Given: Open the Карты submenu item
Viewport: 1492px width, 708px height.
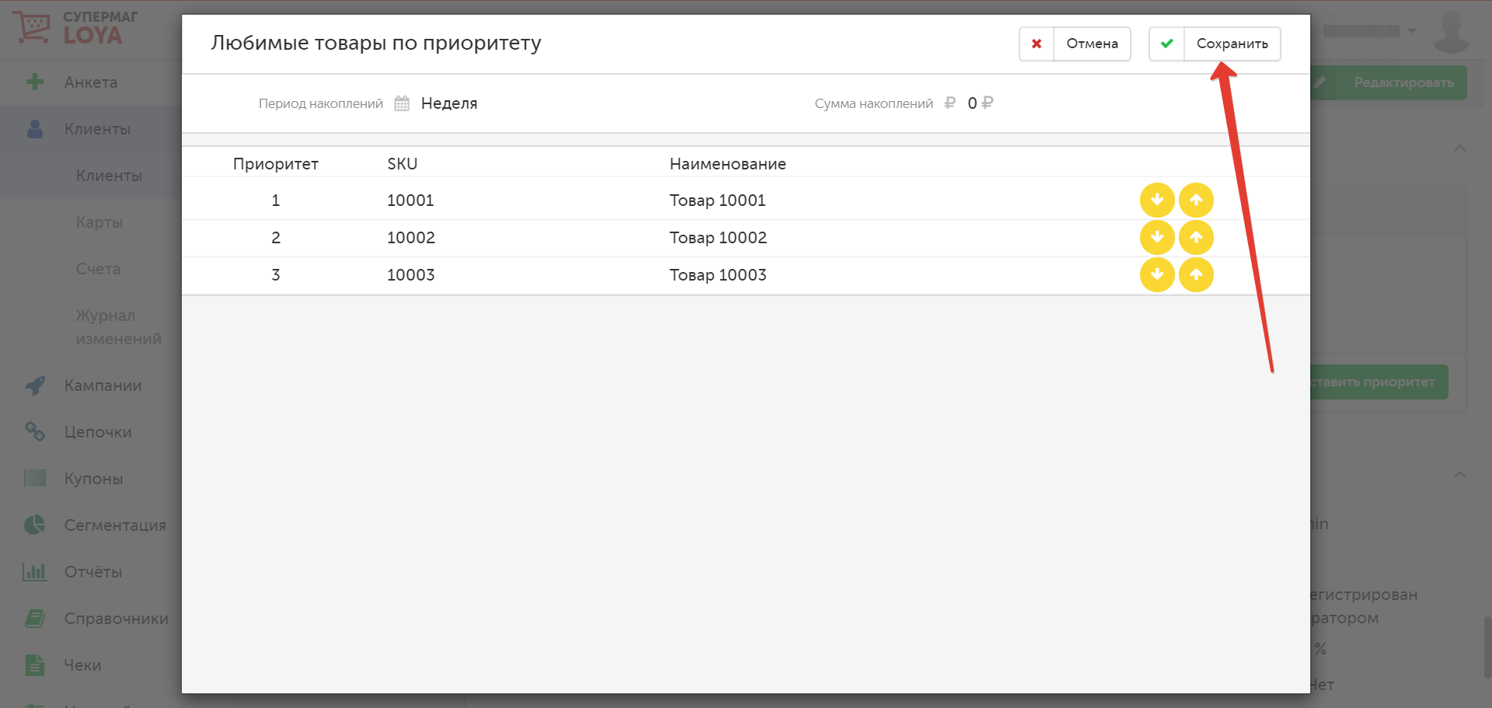Looking at the screenshot, I should pyautogui.click(x=99, y=222).
